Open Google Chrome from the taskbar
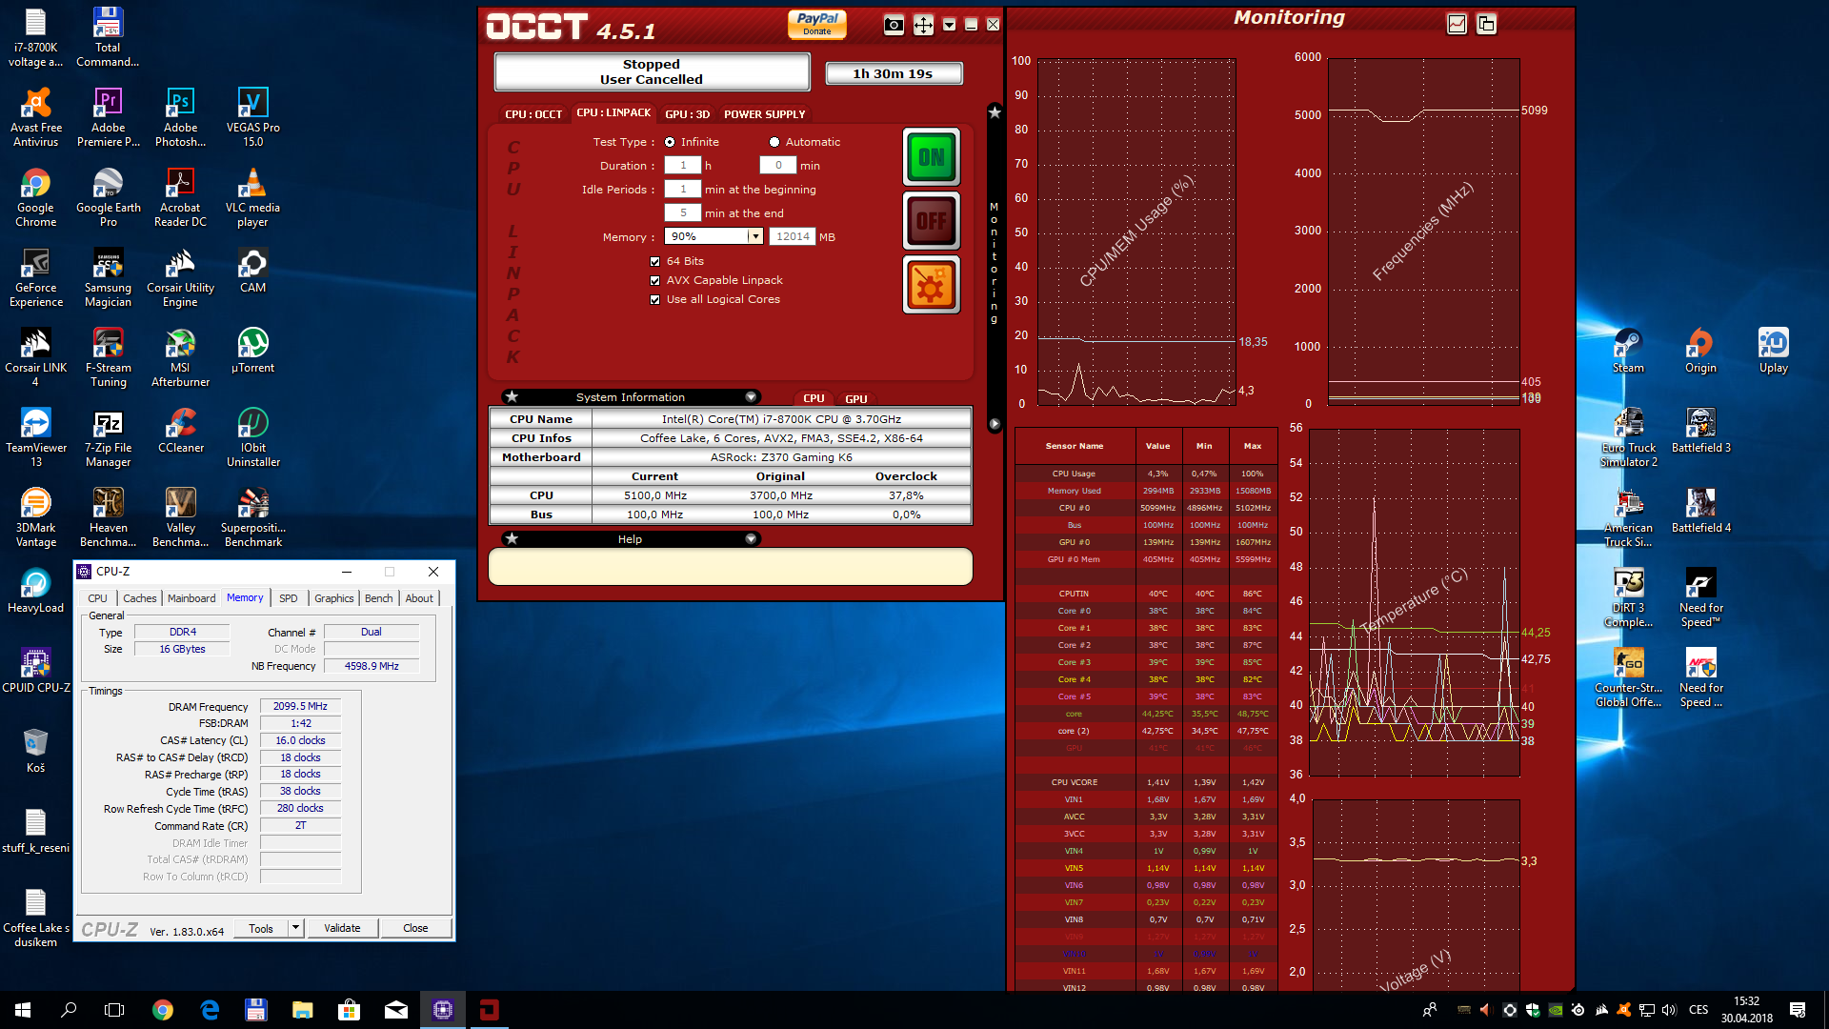Viewport: 1829px width, 1029px height. coord(163,1010)
